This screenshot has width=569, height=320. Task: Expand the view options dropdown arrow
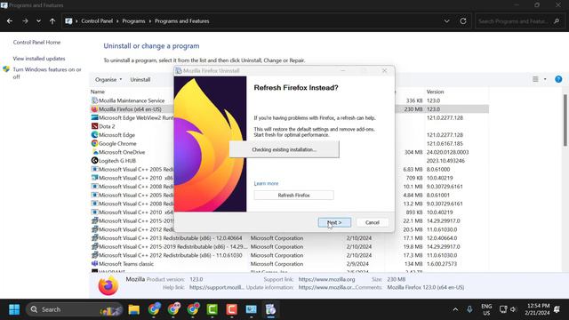(x=545, y=79)
